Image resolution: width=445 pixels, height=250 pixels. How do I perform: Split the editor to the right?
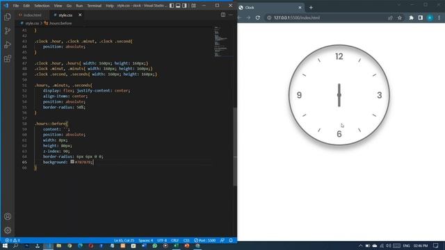[x=223, y=15]
